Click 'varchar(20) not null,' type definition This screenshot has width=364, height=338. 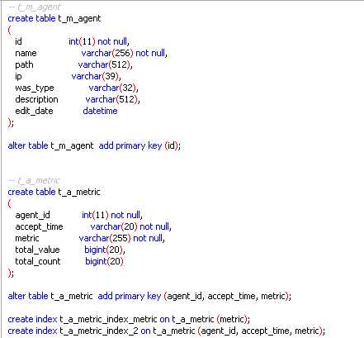pos(131,226)
